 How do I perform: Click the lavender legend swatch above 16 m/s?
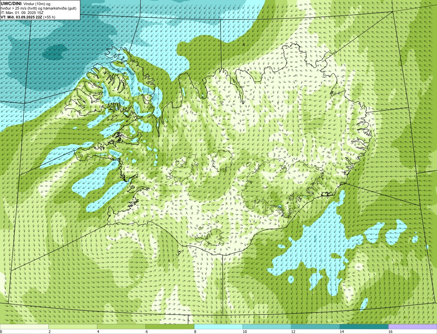coord(413,327)
